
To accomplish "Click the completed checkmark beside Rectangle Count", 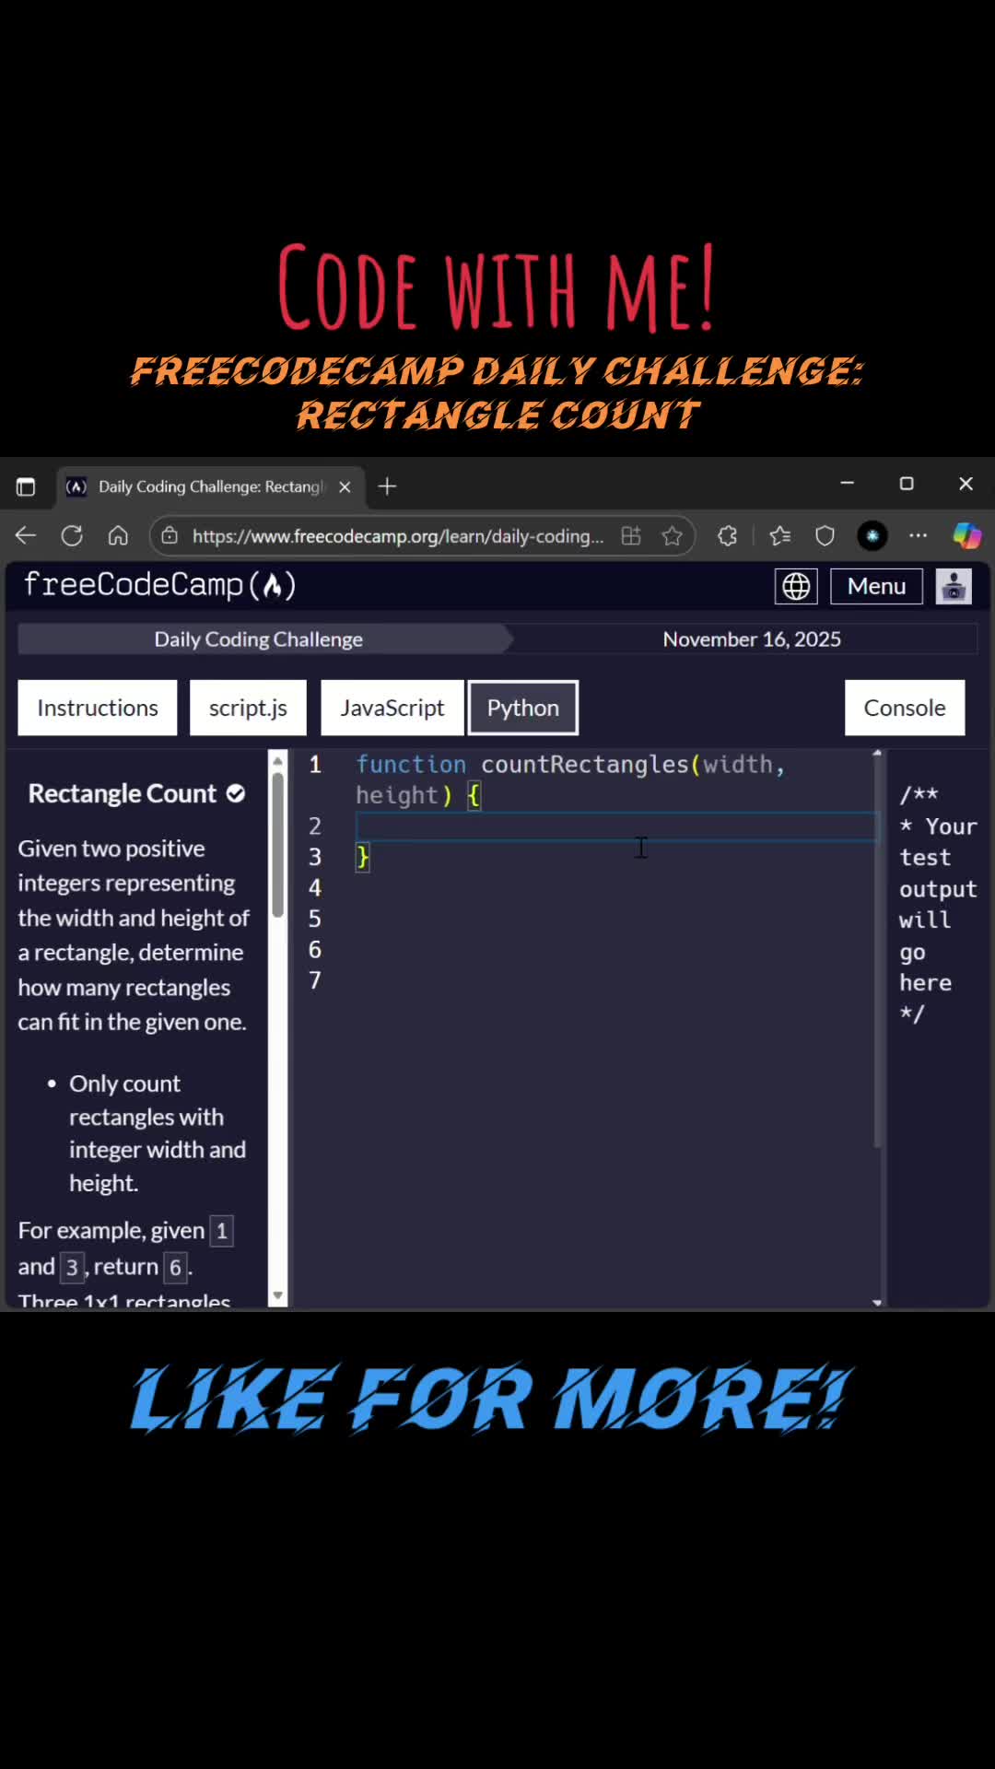I will click(236, 793).
